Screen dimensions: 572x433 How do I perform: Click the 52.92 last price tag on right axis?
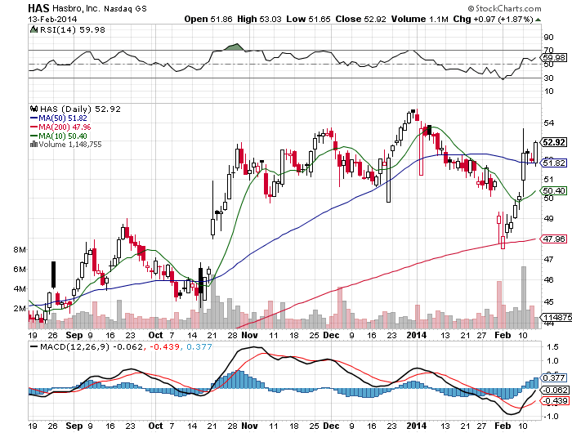click(554, 142)
